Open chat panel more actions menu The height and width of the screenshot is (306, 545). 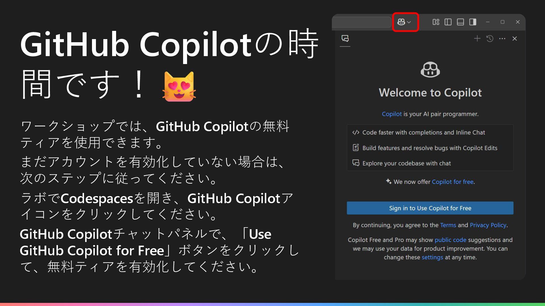[x=502, y=39]
